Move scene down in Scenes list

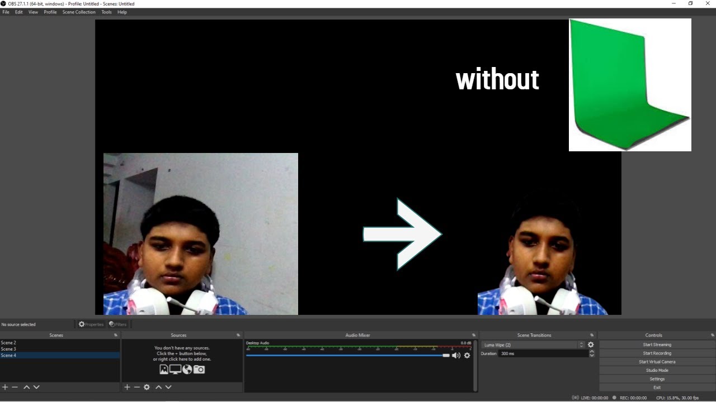tap(36, 387)
